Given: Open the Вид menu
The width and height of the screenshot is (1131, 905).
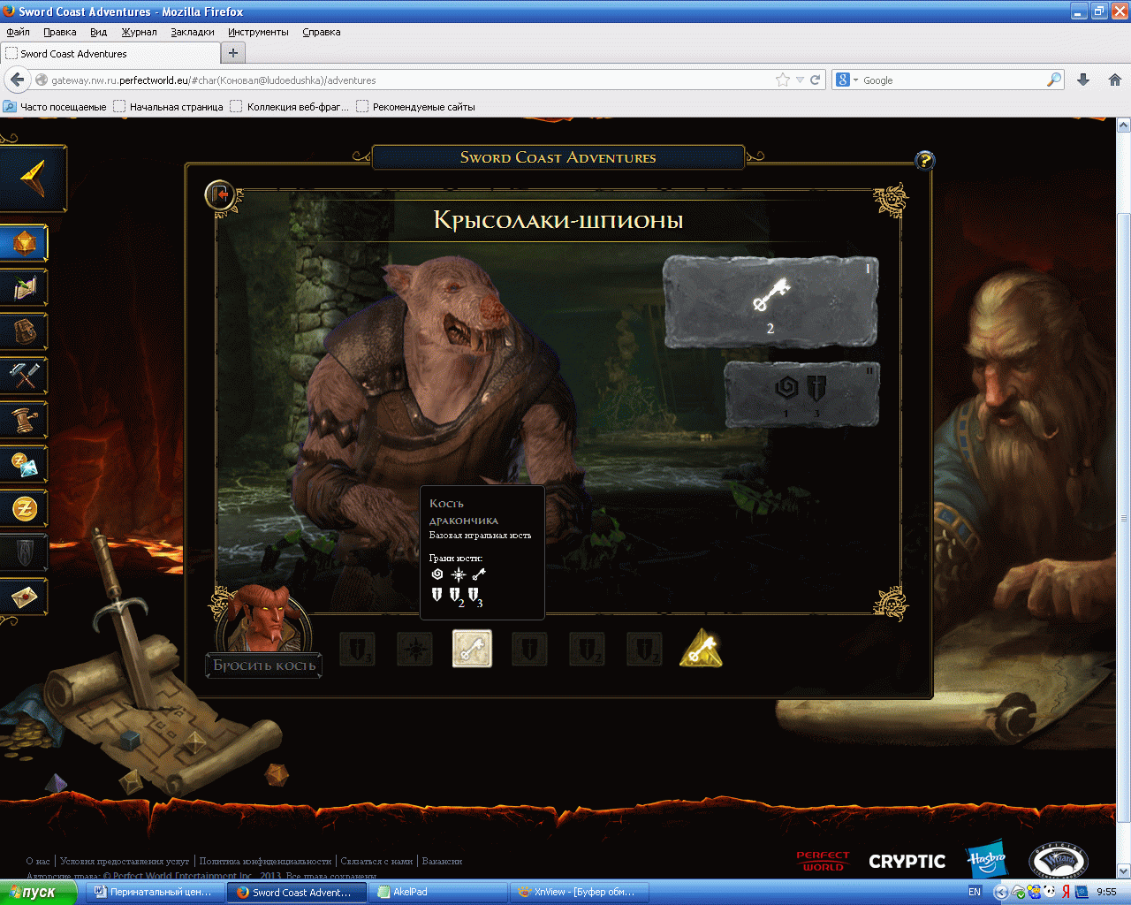Looking at the screenshot, I should pyautogui.click(x=98, y=32).
